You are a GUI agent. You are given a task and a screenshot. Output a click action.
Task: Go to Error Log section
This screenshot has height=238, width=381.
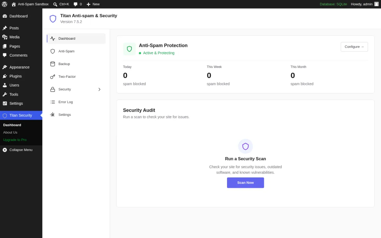coord(76,102)
